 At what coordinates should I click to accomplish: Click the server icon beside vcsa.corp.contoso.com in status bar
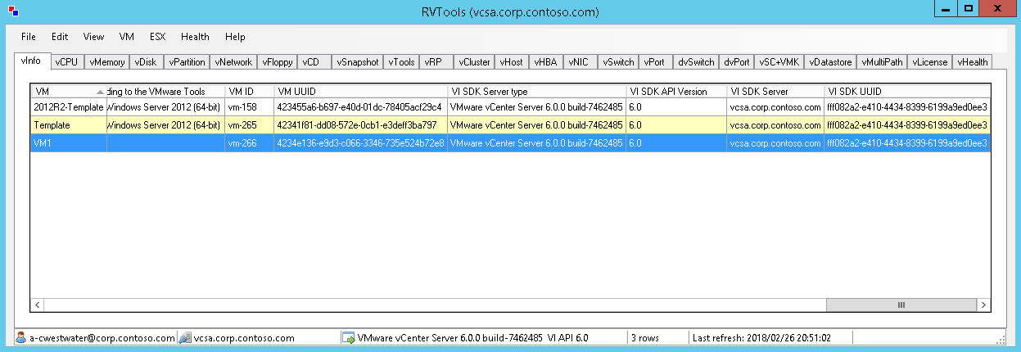coord(185,337)
